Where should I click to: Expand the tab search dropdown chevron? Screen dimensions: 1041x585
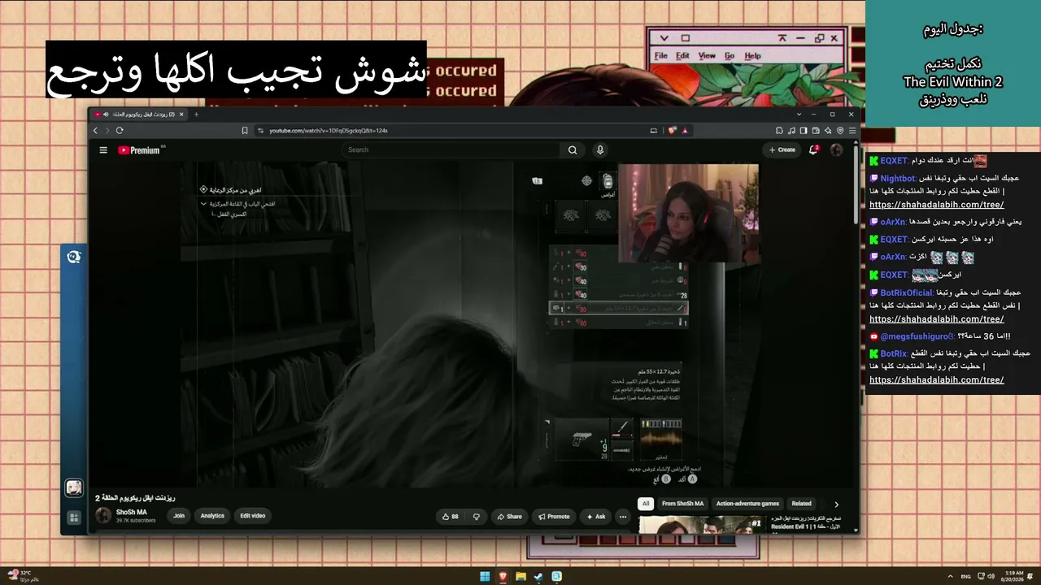click(x=799, y=115)
